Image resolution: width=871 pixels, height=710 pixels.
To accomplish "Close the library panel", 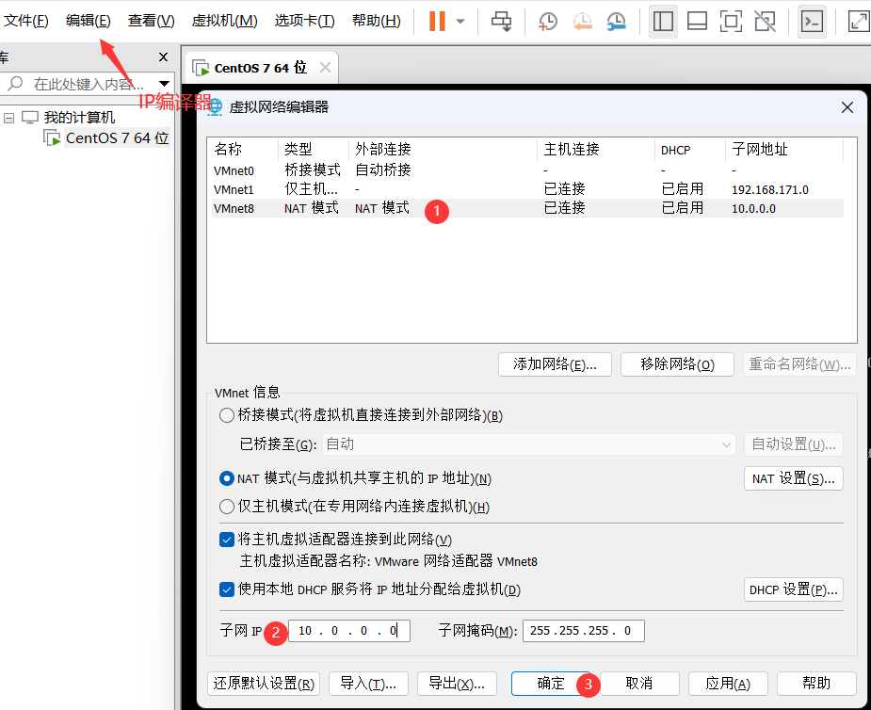I will pyautogui.click(x=163, y=56).
